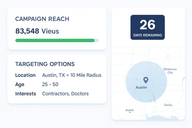Image resolution: width=192 pixels, height=128 pixels.
Task: Click the Days Remaining caption text
Action: coord(147,35)
